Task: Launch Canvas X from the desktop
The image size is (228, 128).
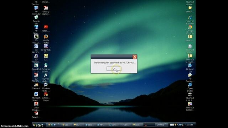Action: click(x=36, y=86)
